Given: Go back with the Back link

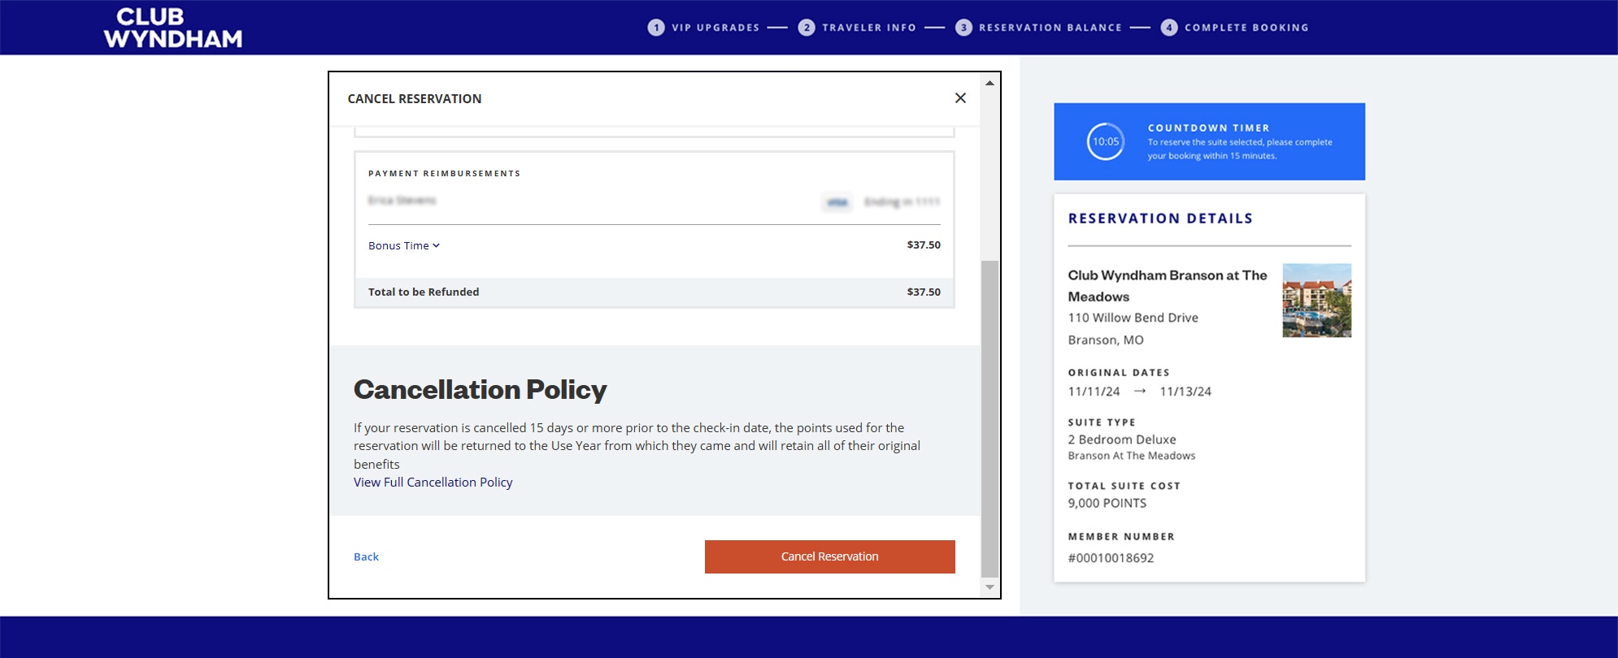Looking at the screenshot, I should click(x=366, y=556).
